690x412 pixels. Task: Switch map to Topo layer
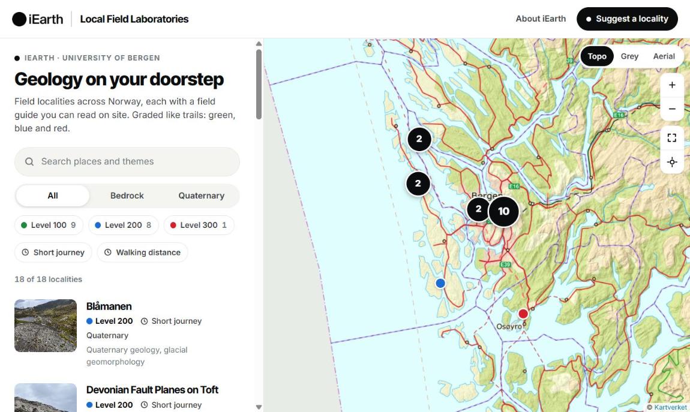click(x=597, y=56)
